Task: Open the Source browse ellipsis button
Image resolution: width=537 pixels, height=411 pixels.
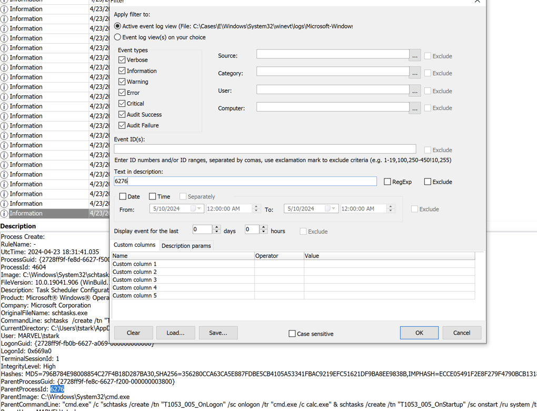Action: click(x=415, y=55)
